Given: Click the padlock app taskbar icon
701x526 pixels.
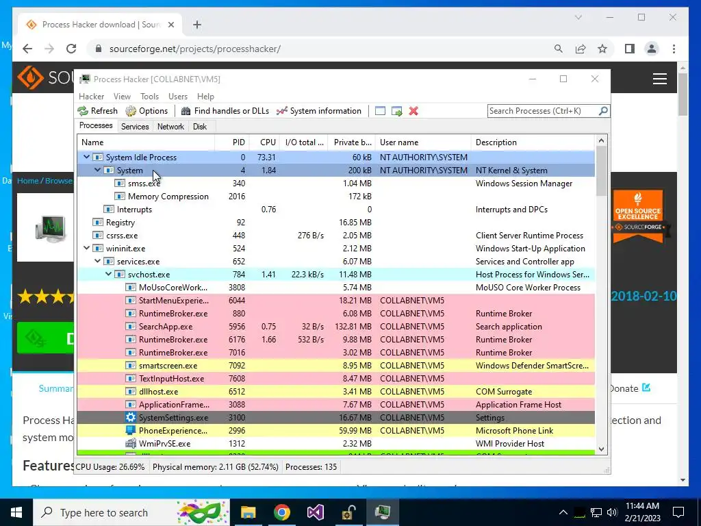Looking at the screenshot, I should tap(348, 512).
